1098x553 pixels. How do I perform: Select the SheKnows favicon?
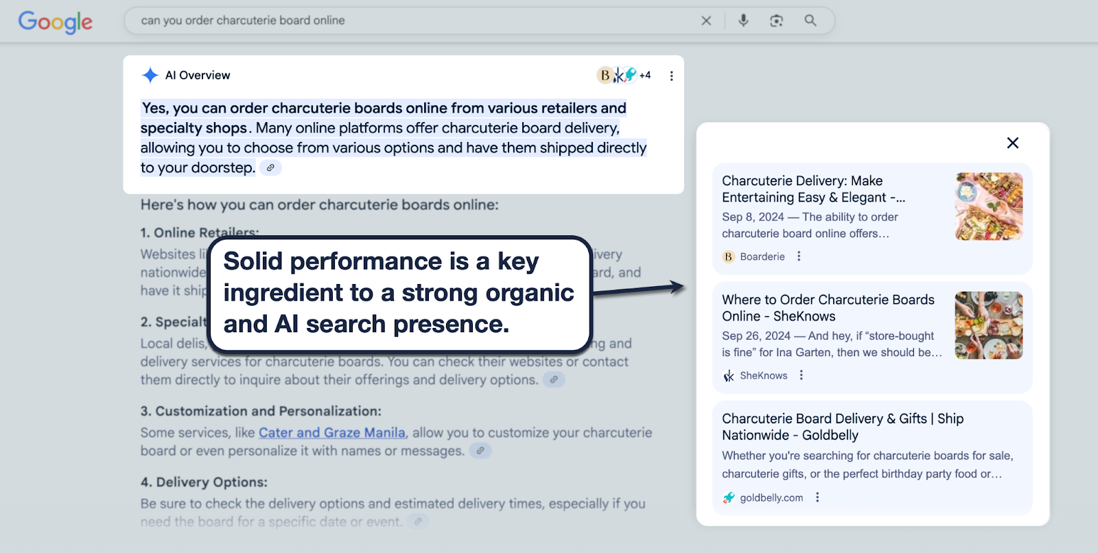[x=729, y=375]
